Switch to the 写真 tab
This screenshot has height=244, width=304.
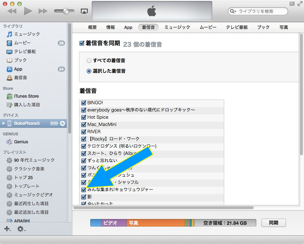pos(284,28)
